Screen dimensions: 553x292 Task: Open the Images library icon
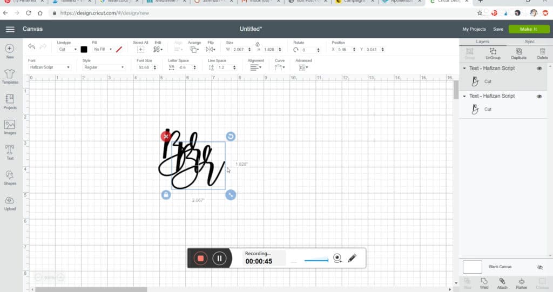(x=10, y=125)
